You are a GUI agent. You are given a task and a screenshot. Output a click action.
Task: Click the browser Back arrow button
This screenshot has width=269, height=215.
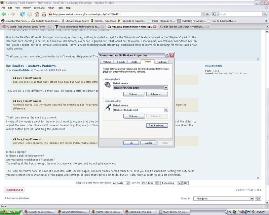(5, 14)
